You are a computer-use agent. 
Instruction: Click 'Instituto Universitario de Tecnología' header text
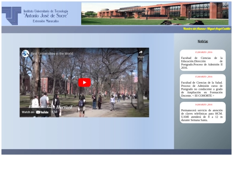[x=46, y=11]
